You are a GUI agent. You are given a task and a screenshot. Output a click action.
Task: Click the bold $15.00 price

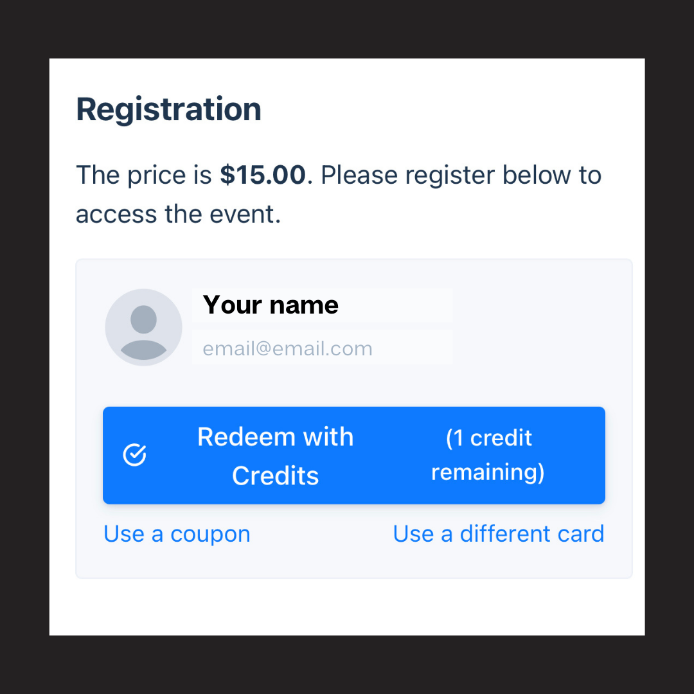pyautogui.click(x=263, y=175)
